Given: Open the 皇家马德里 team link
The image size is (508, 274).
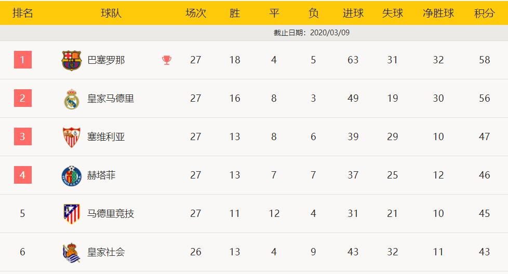Looking at the screenshot, I should (111, 99).
